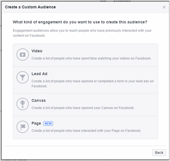Go back using the Back button
The height and width of the screenshot is (161, 170).
[159, 153]
